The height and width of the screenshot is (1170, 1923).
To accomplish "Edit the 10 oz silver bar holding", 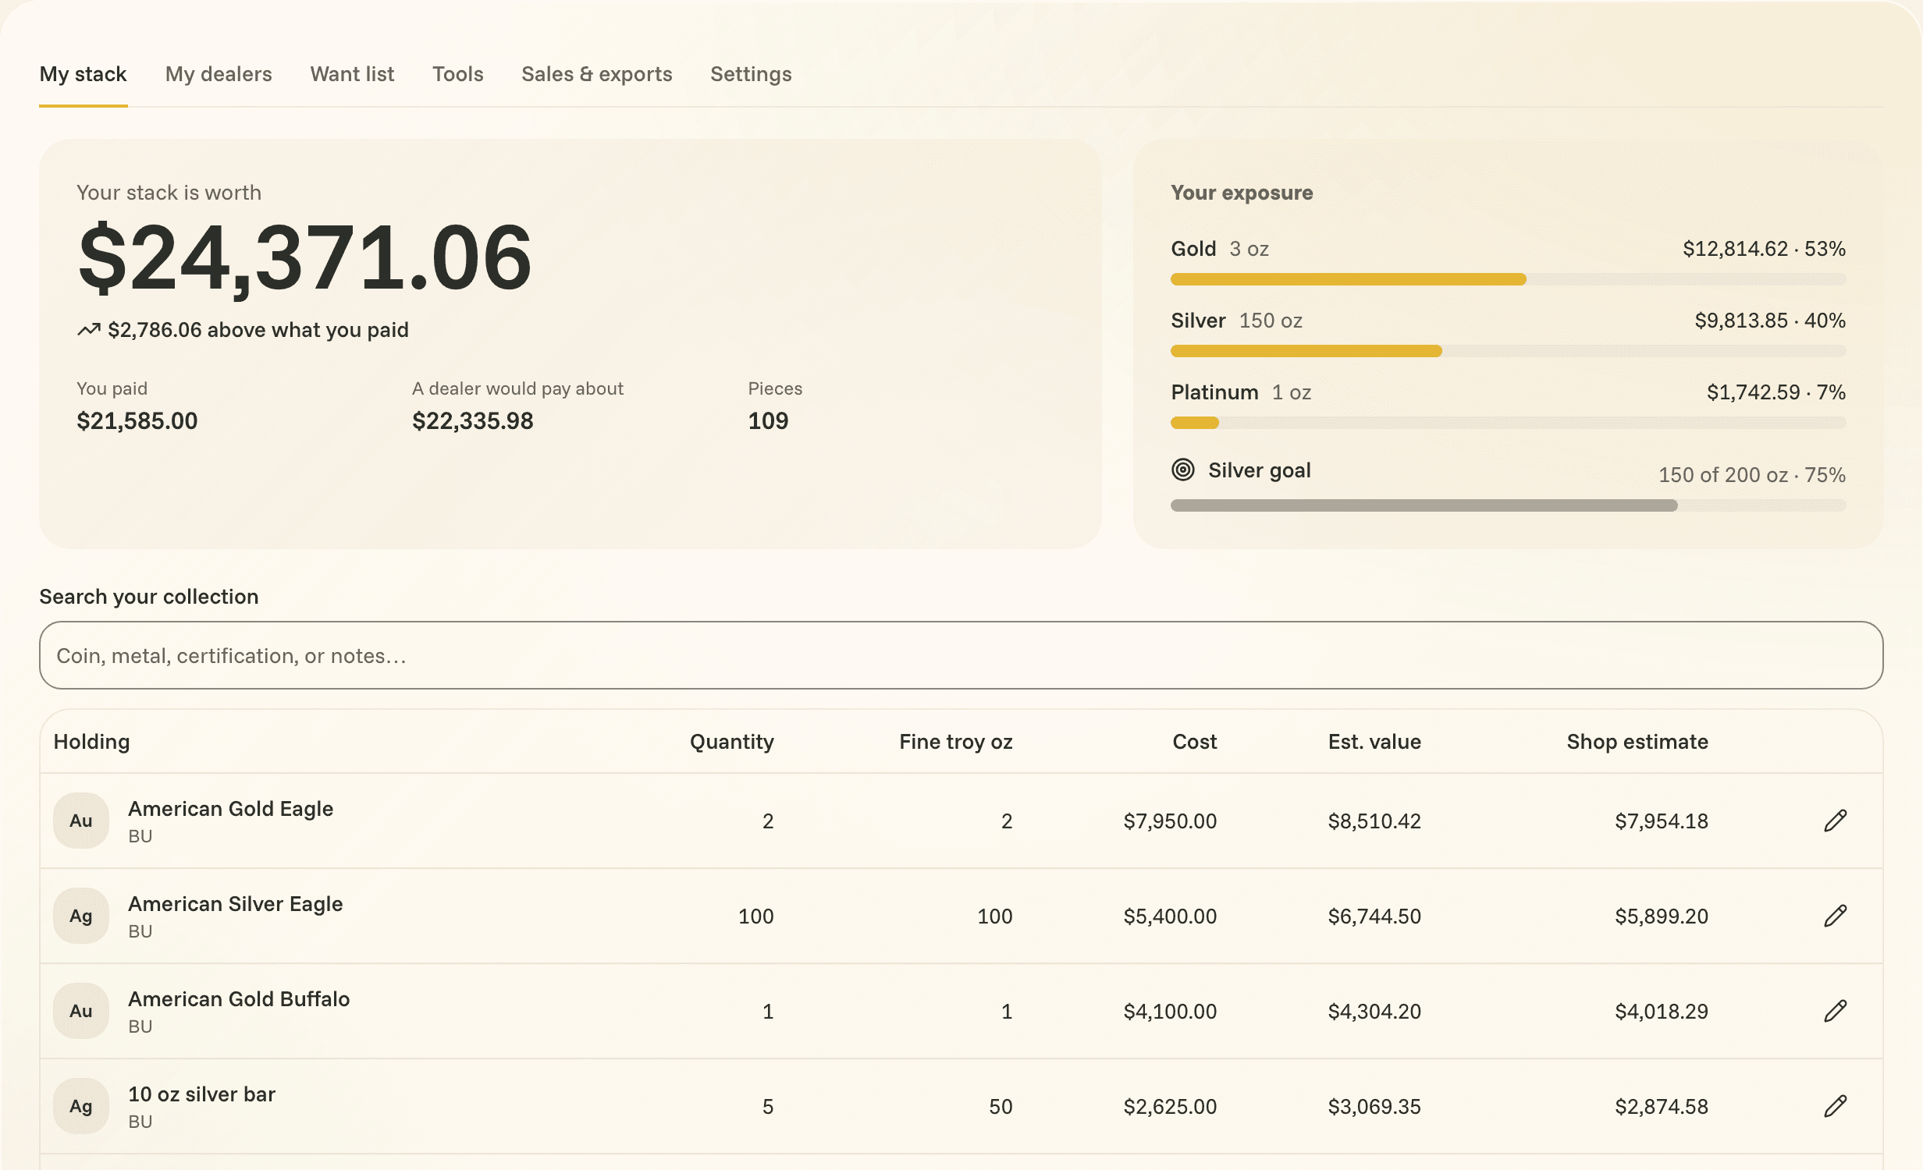I will pyautogui.click(x=1835, y=1106).
